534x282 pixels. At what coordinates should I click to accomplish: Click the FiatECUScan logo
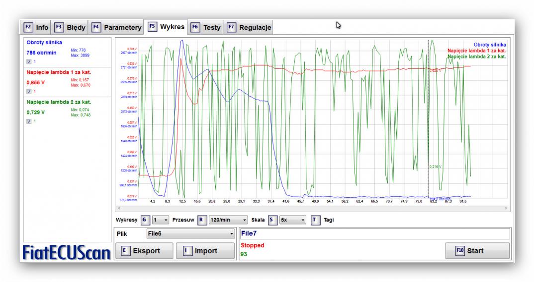[x=67, y=253]
